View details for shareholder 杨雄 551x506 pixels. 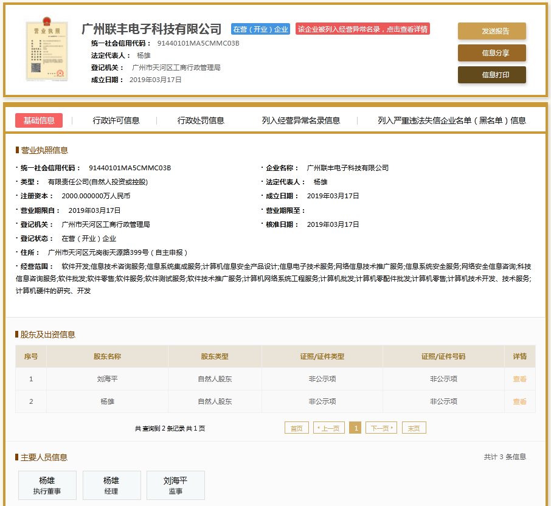coord(519,401)
